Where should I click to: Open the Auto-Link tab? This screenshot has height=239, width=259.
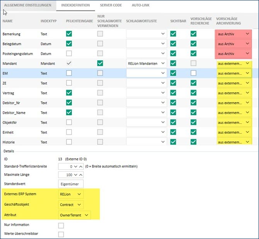(x=141, y=5)
